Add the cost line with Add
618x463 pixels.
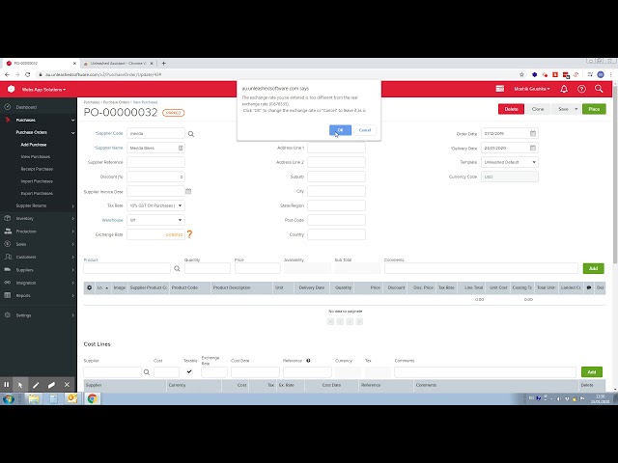[592, 372]
